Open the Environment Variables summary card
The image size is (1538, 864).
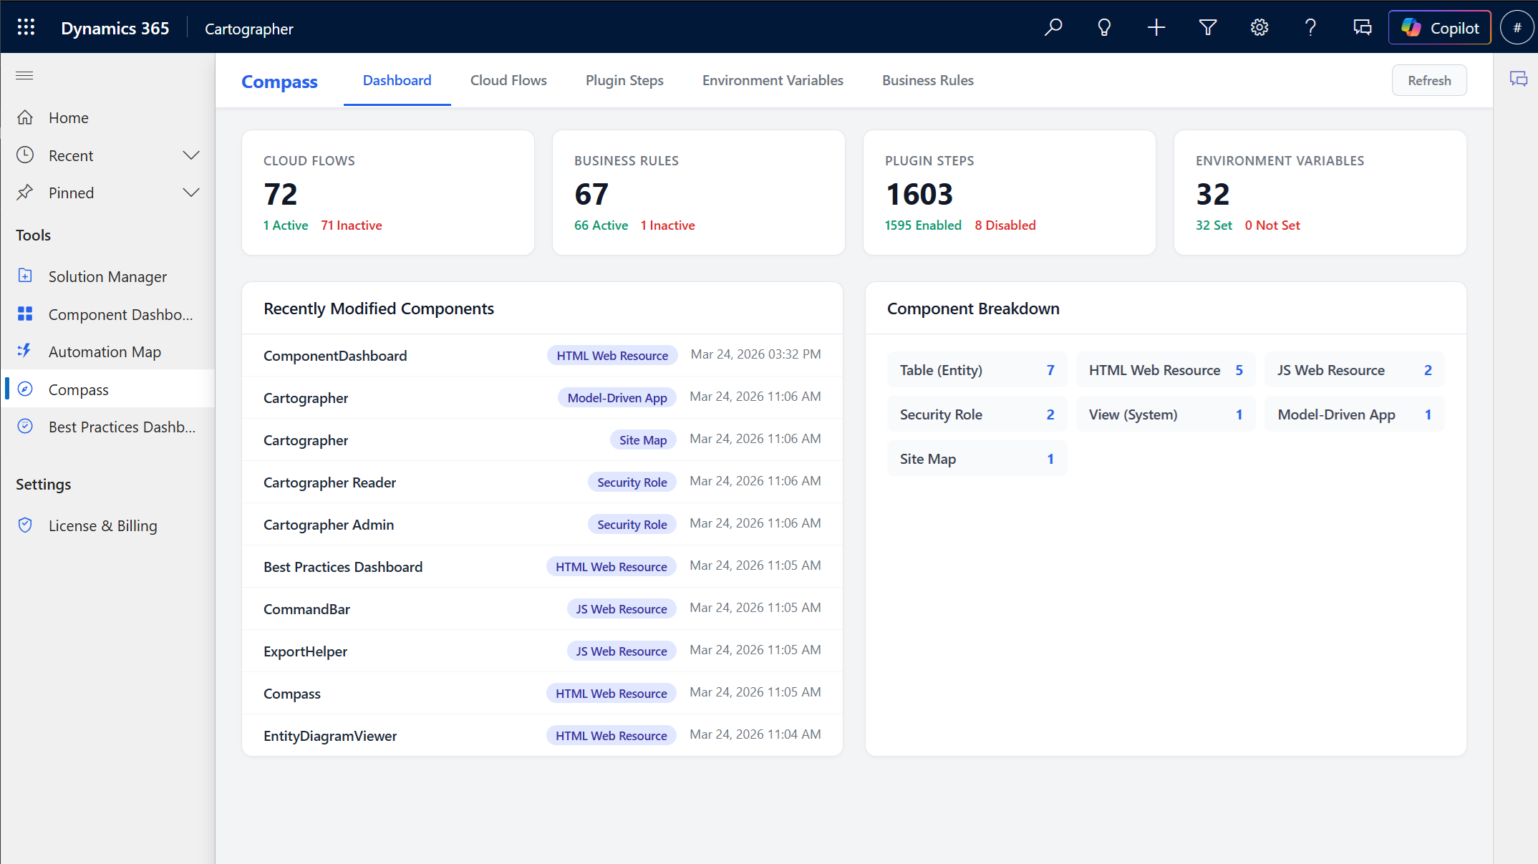point(1320,192)
